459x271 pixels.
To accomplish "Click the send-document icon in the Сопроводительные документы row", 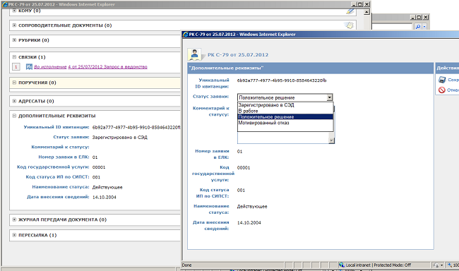I will [349, 25].
